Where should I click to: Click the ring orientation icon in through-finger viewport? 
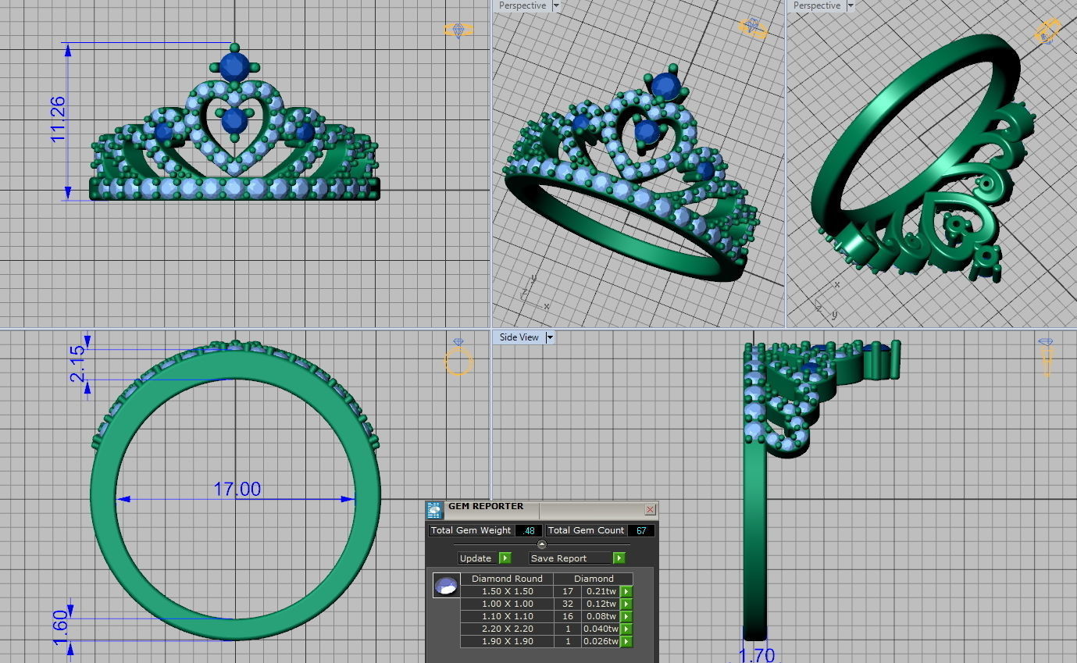[x=458, y=357]
